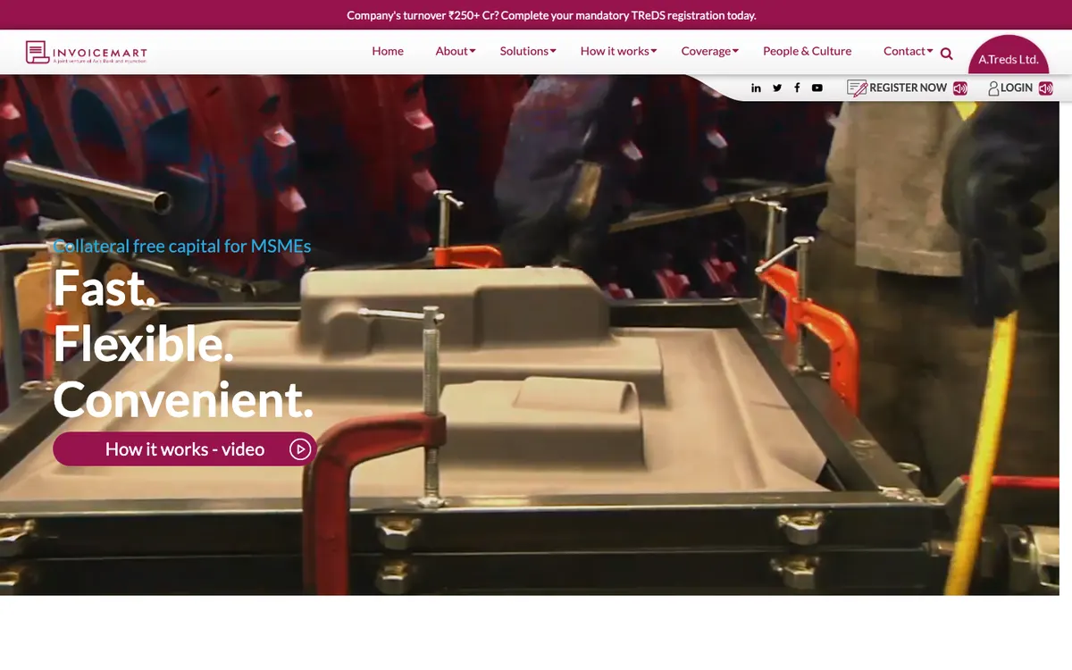The image size is (1072, 670).
Task: Go to the Home menu item
Action: click(x=388, y=51)
